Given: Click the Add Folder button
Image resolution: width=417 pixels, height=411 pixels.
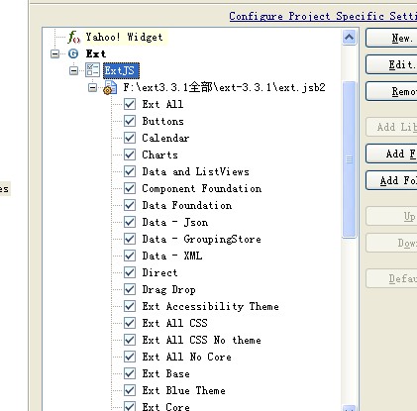Looking at the screenshot, I should click(x=391, y=180).
